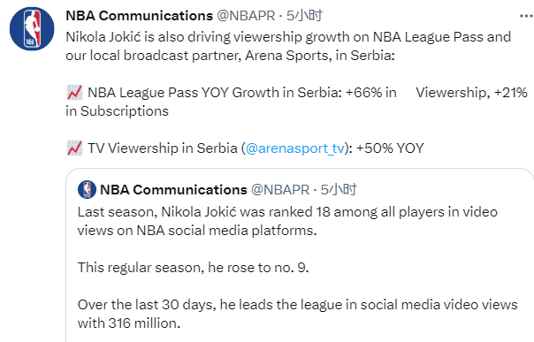
Task: Click the 'This regular season, he rose' line
Action: (193, 268)
